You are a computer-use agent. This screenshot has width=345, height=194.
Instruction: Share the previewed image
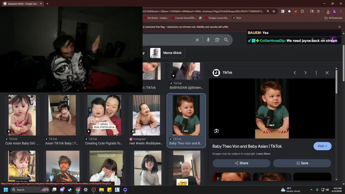241,163
